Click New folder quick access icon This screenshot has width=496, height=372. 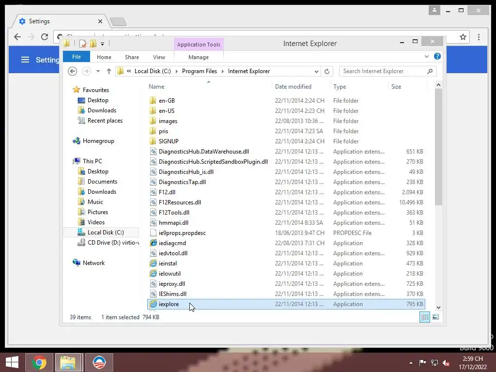(93, 44)
